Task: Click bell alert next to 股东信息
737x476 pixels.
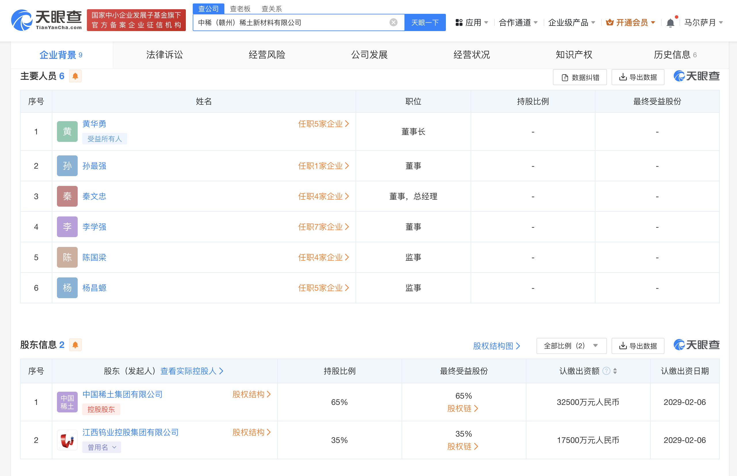Action: click(75, 345)
